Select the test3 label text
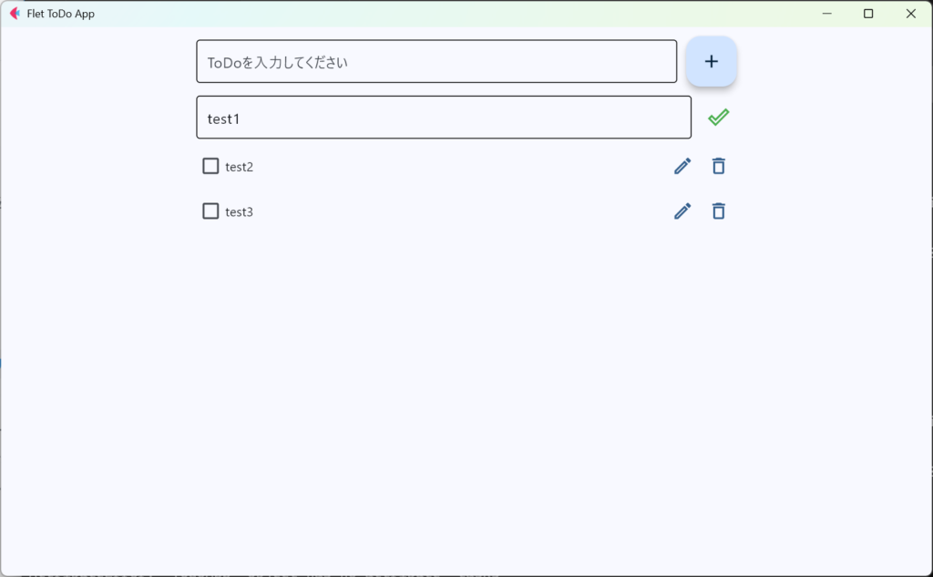The width and height of the screenshot is (933, 577). [240, 212]
